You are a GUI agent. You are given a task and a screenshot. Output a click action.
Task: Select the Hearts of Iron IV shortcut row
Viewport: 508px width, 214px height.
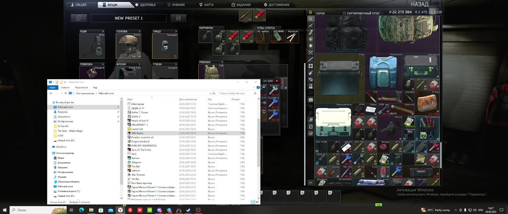click(186, 121)
